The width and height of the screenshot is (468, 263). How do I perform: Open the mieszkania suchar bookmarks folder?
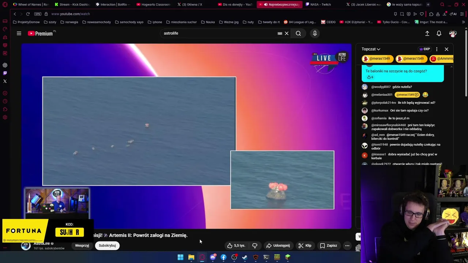(x=181, y=22)
